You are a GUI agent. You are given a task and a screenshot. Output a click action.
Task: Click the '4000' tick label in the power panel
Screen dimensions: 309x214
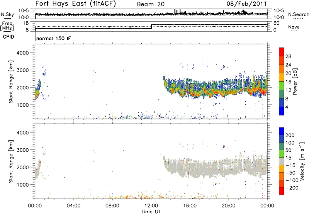23,53
